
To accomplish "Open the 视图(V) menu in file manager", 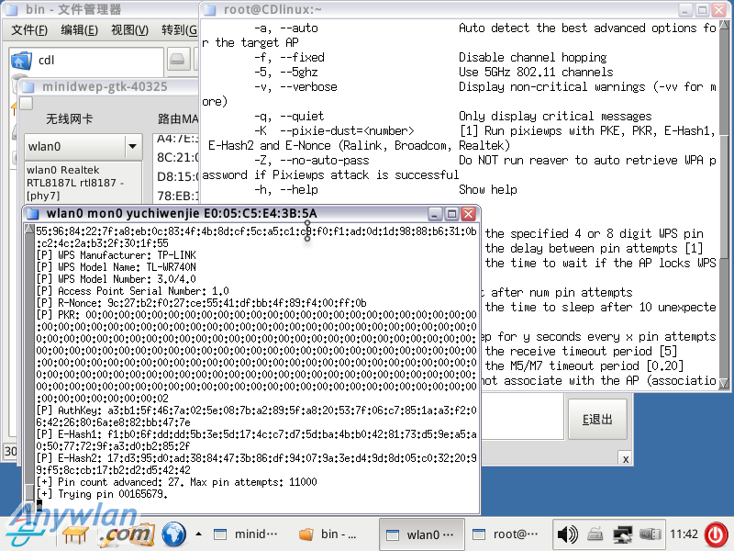I will [129, 30].
